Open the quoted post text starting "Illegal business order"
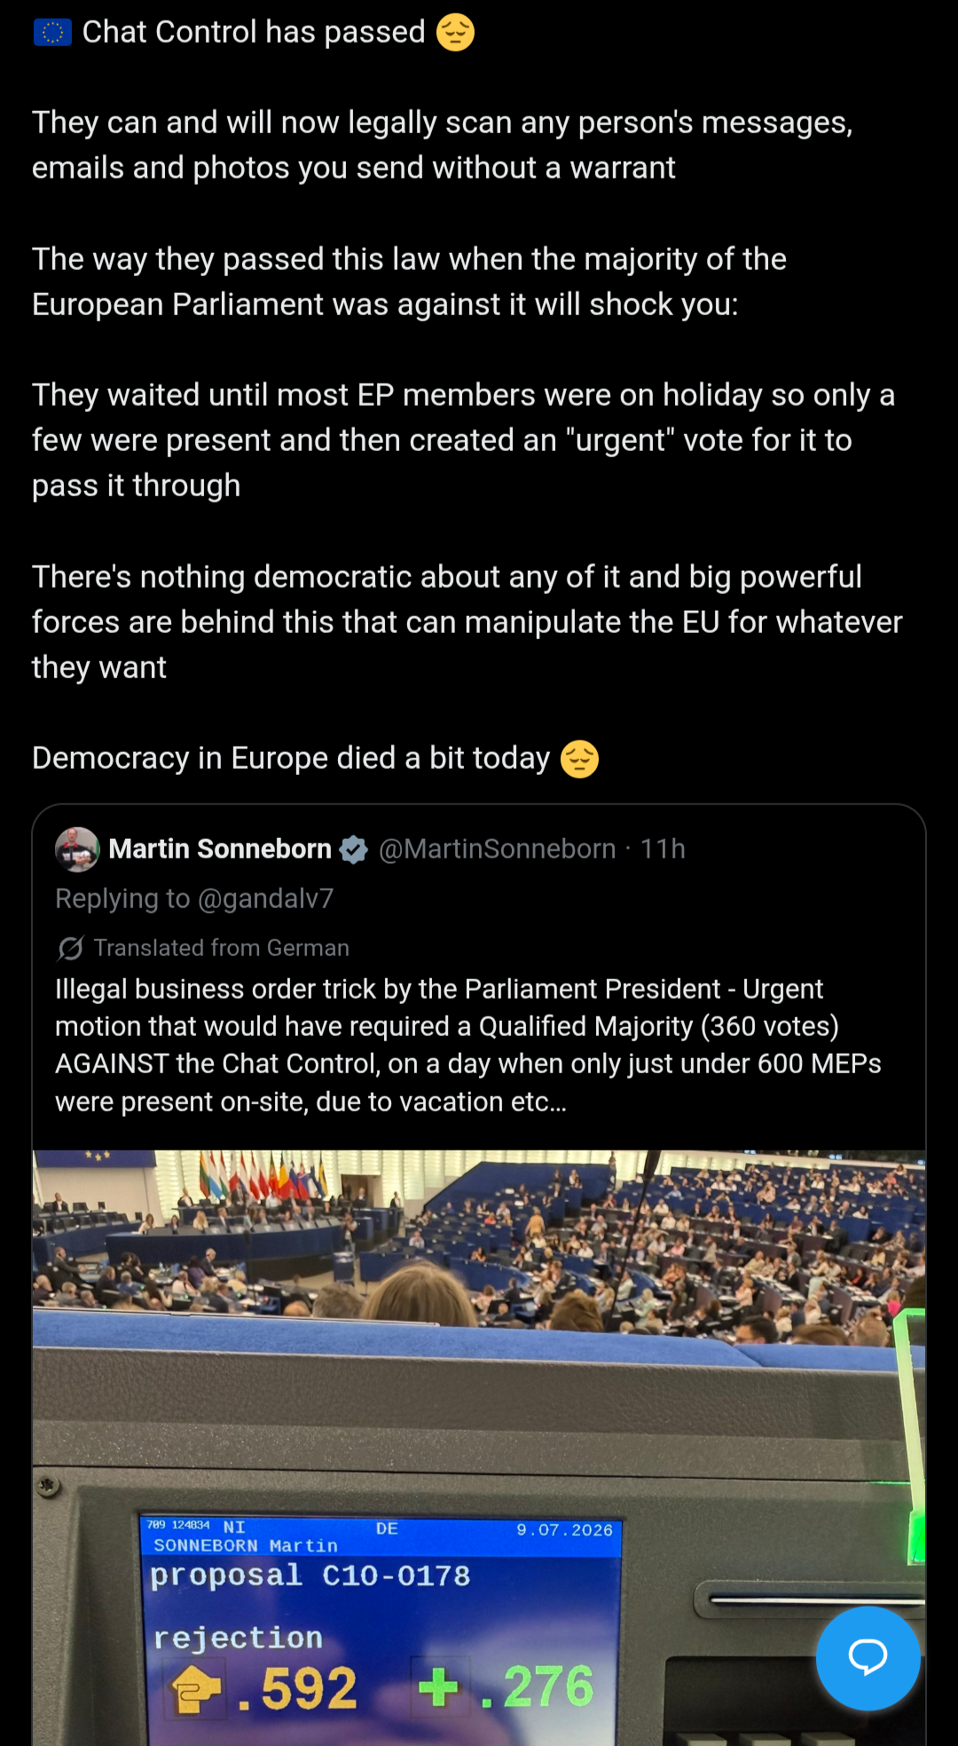 (468, 1045)
